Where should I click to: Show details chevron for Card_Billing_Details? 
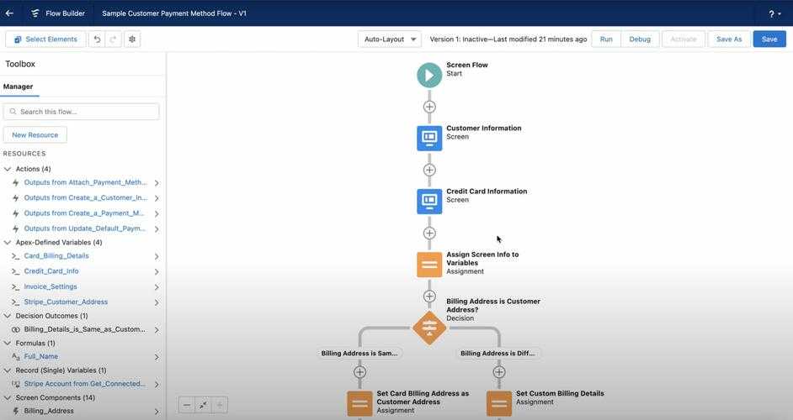click(x=157, y=256)
